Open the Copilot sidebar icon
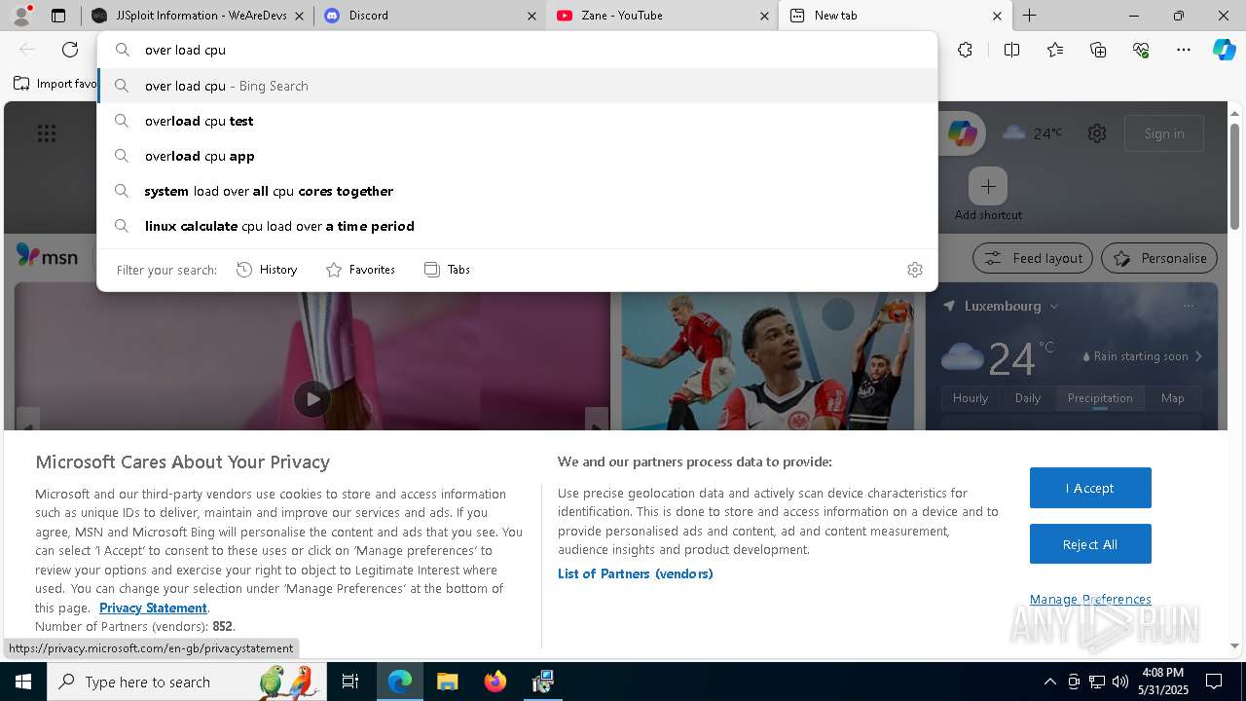This screenshot has height=701, width=1246. [x=1224, y=50]
